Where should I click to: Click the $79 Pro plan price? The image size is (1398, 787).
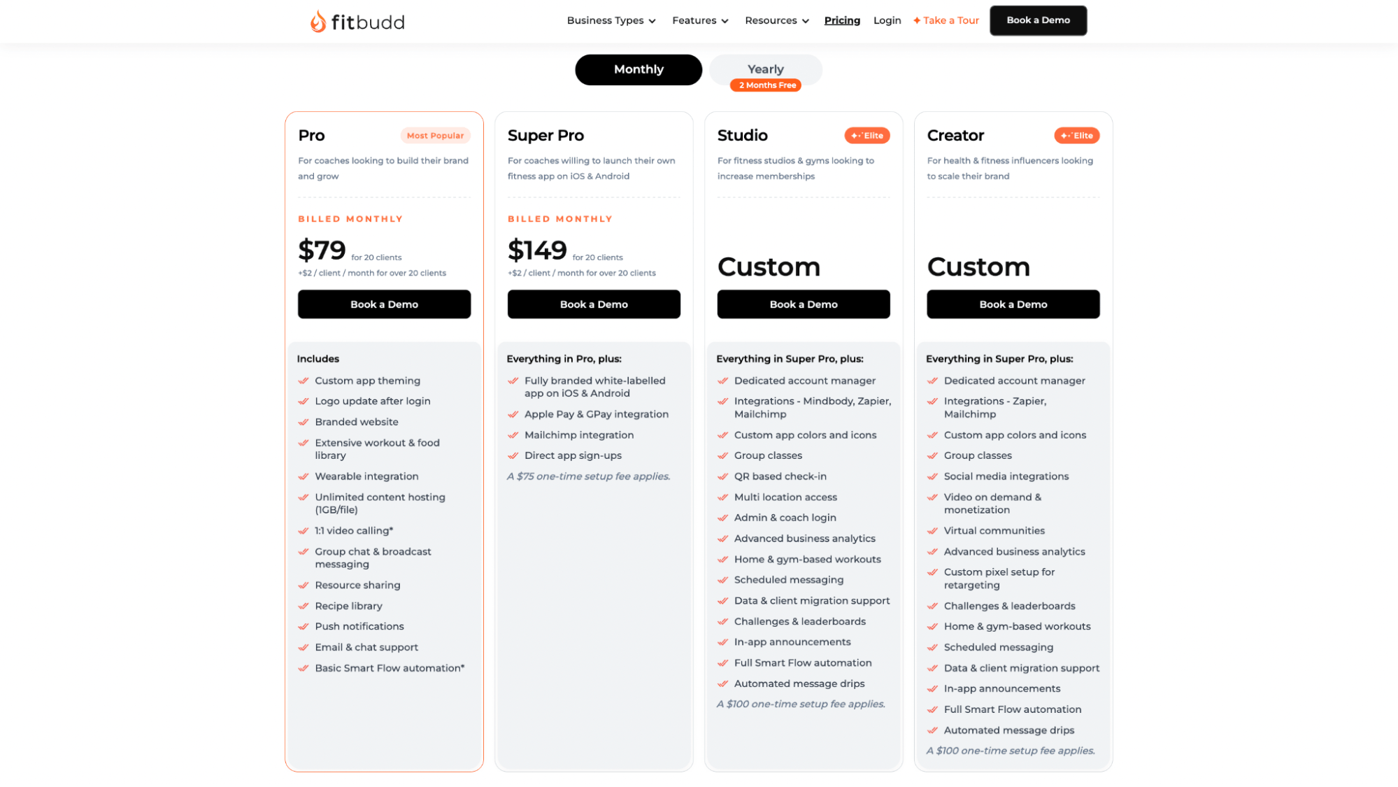322,250
